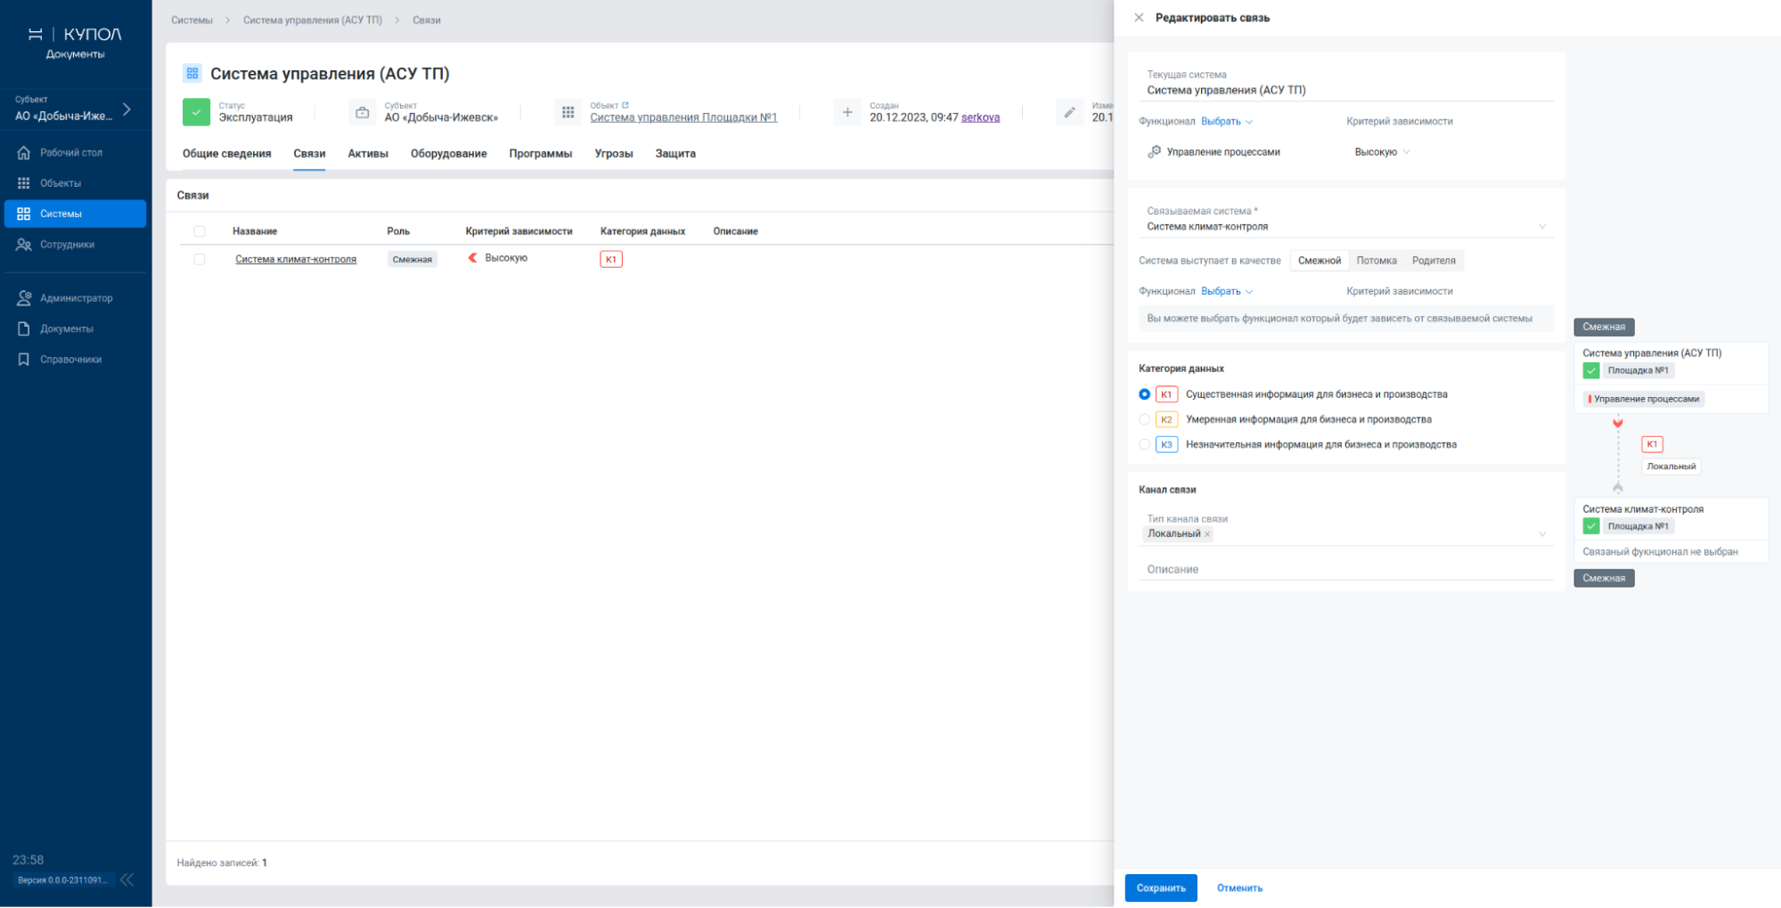Open Справочники bookmark icon
This screenshot has width=1781, height=908.
click(24, 360)
